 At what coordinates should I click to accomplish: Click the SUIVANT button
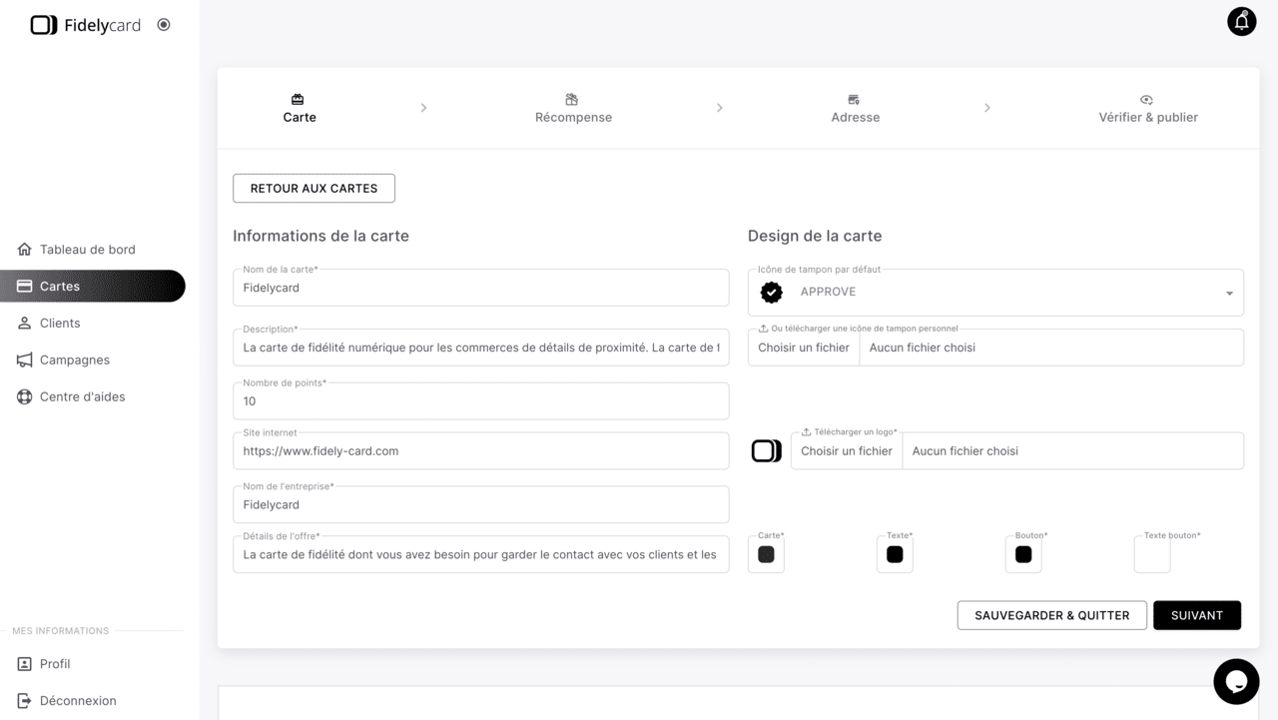coord(1197,615)
